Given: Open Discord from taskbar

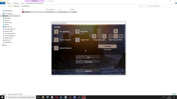Looking at the screenshot, I should click(x=75, y=97).
